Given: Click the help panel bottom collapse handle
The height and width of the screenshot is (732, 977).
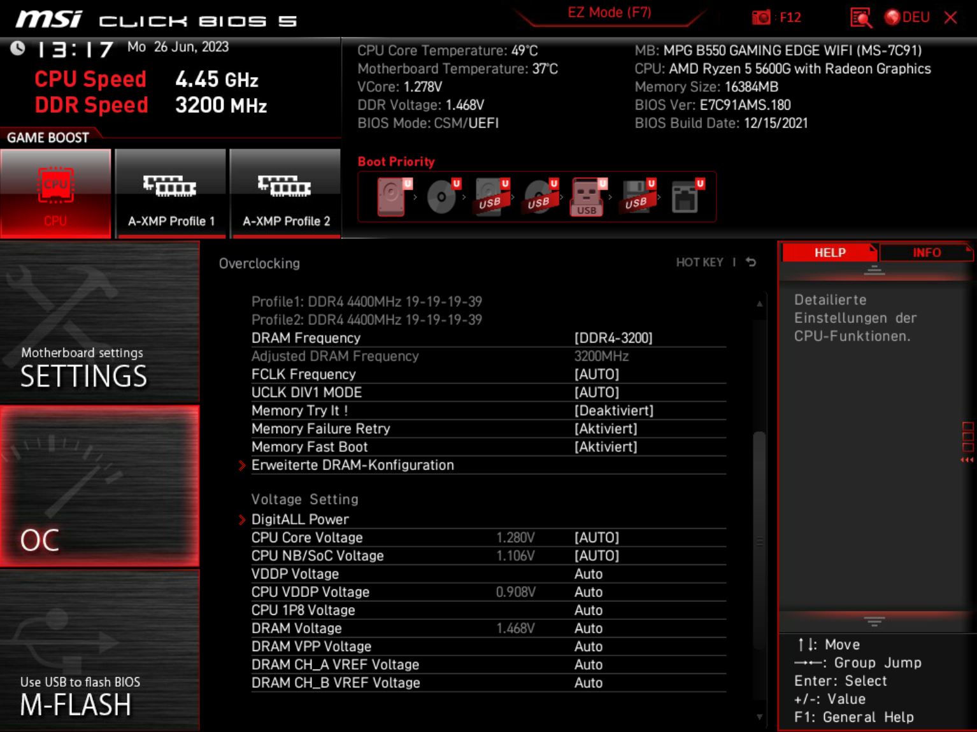Looking at the screenshot, I should coord(874,621).
